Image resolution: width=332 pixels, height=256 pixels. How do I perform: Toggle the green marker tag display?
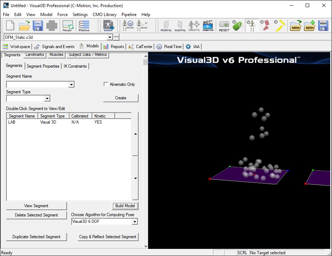(238, 26)
